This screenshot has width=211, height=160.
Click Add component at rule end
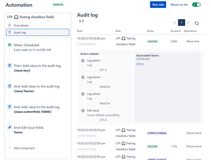(24, 148)
